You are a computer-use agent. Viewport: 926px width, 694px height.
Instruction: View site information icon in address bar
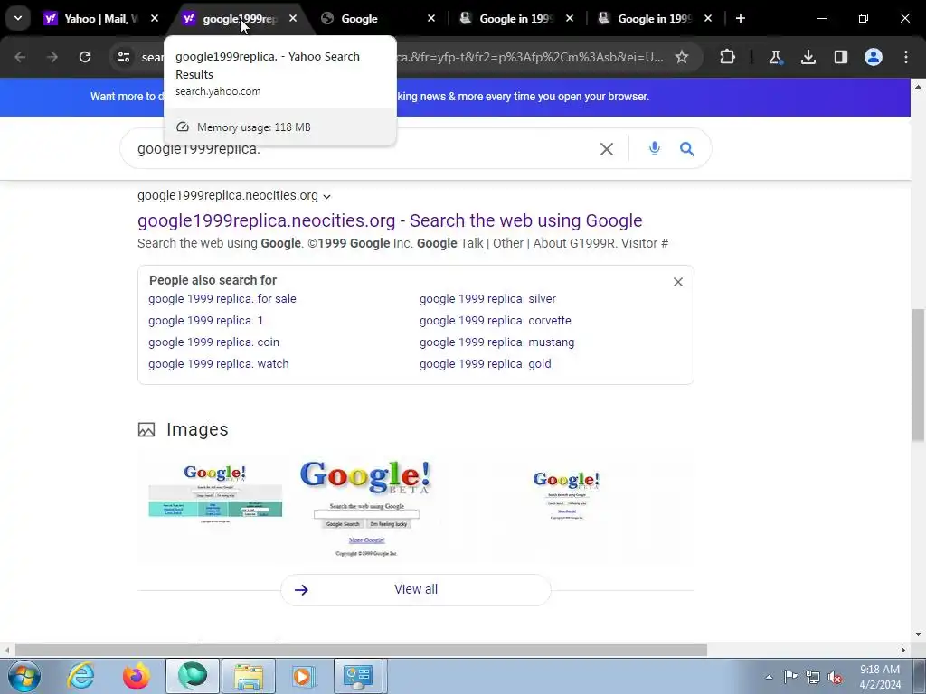click(x=124, y=57)
